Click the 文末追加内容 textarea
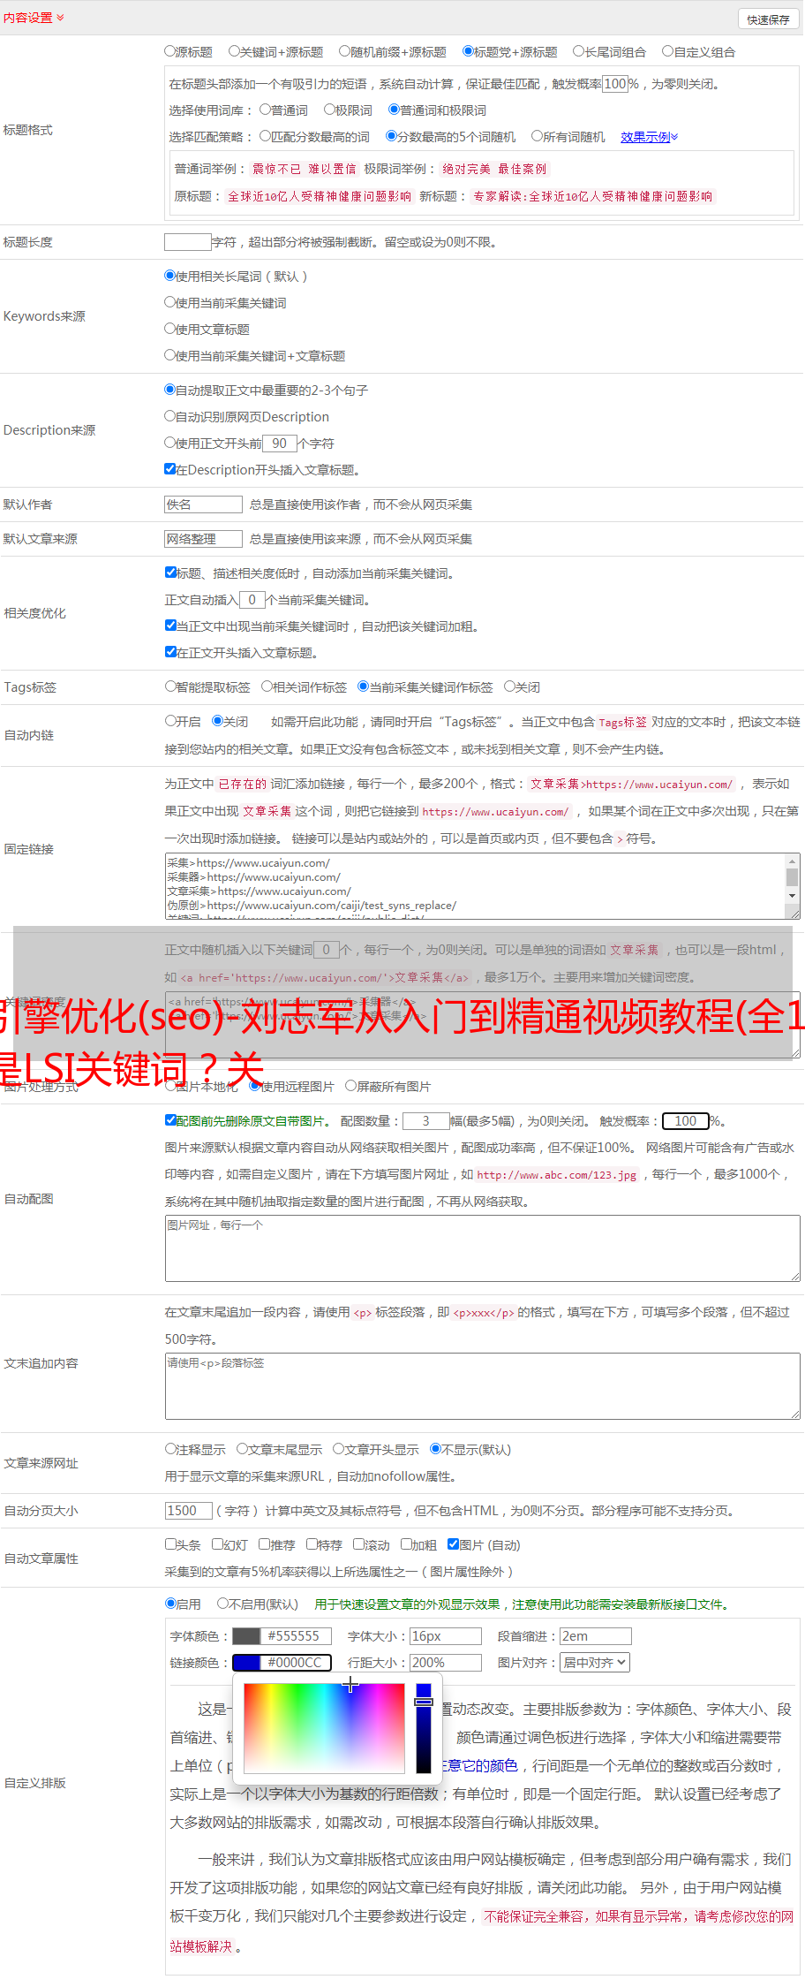 point(482,1386)
